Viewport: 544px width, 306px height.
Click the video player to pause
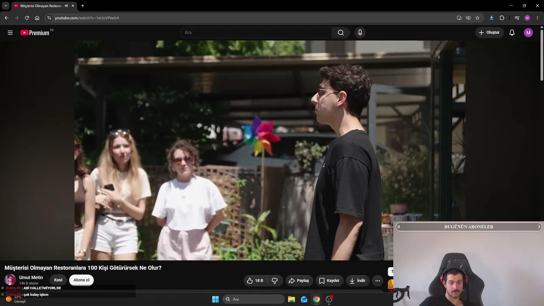point(270,150)
